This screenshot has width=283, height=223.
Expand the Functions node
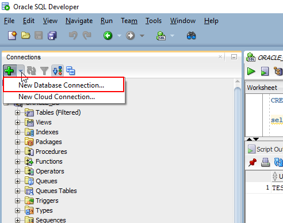pyautogui.click(x=17, y=161)
